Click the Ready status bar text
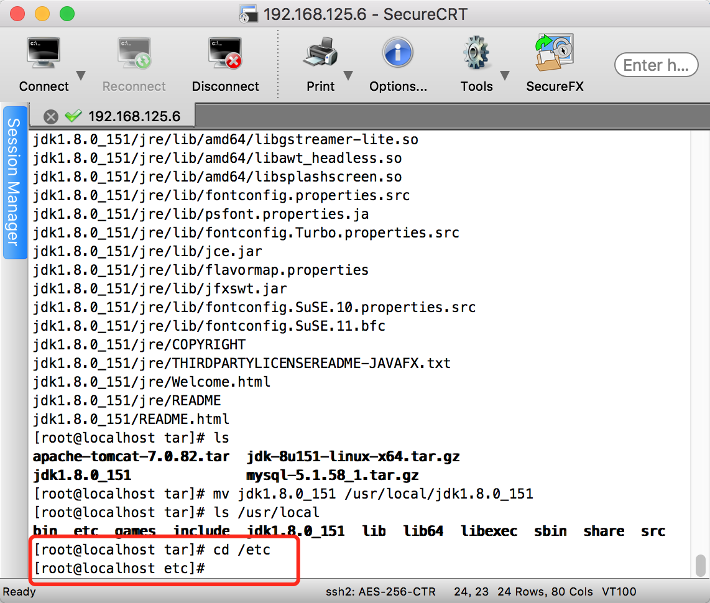Viewport: 710px width, 603px height. (19, 592)
